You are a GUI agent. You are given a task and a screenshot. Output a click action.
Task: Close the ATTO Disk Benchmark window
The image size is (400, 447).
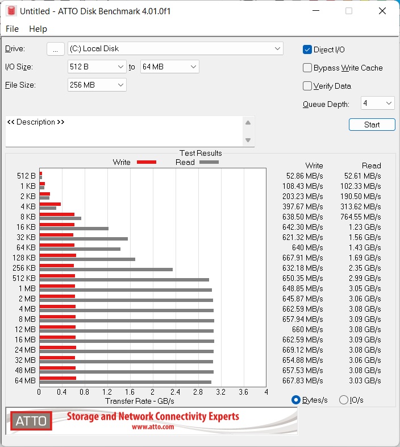(x=382, y=11)
